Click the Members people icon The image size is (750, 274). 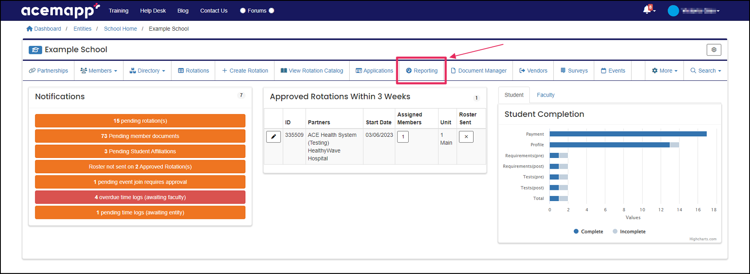click(84, 70)
